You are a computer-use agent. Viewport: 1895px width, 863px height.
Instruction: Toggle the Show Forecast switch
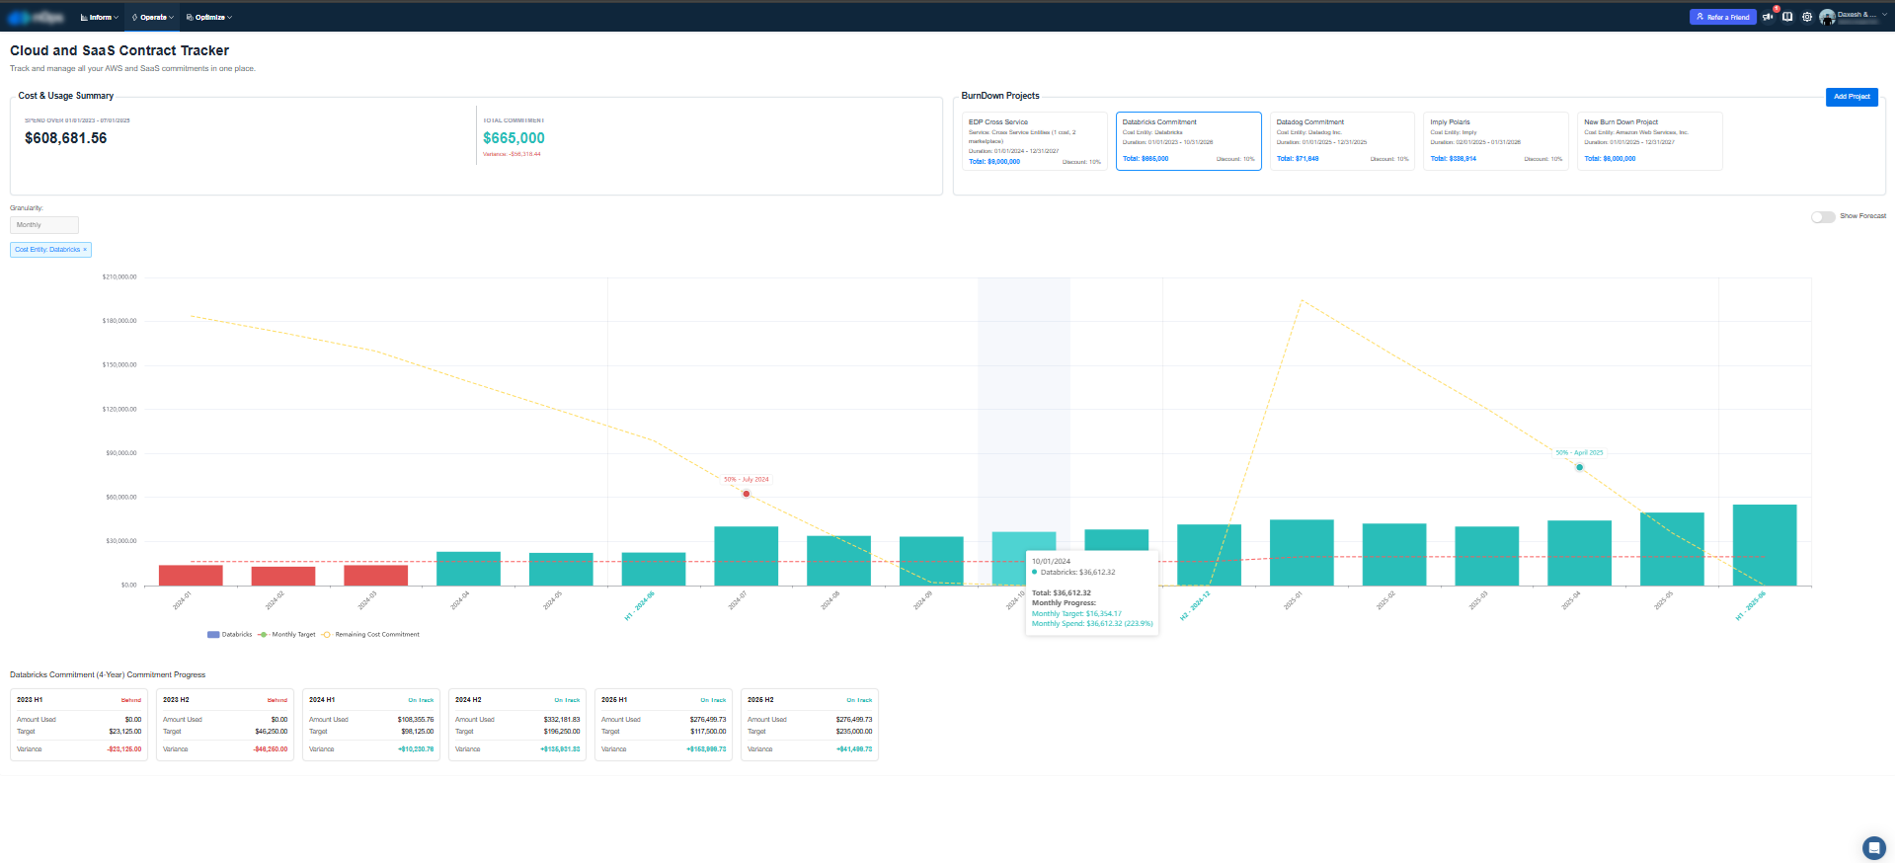(1823, 216)
